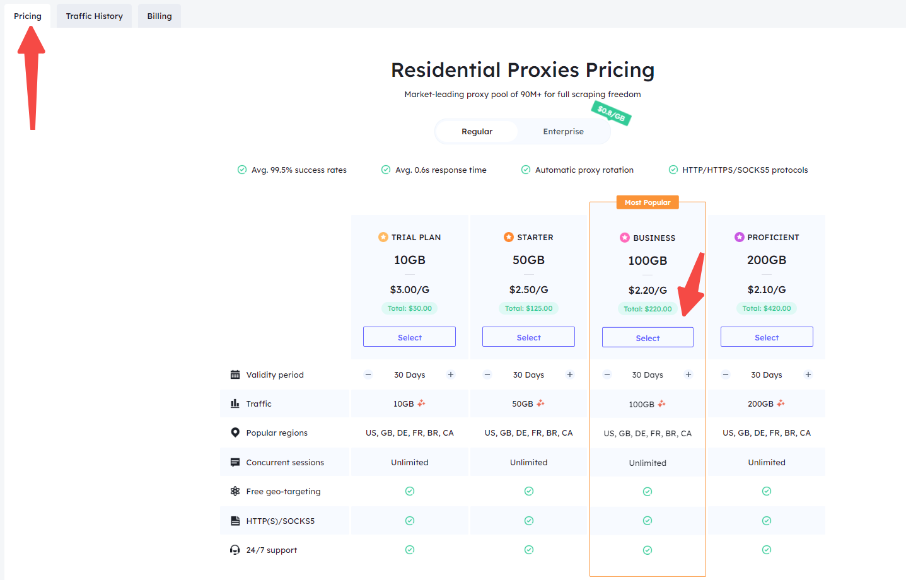Click the sparkle icon beside 100GB traffic
This screenshot has height=580, width=906.
(x=661, y=403)
